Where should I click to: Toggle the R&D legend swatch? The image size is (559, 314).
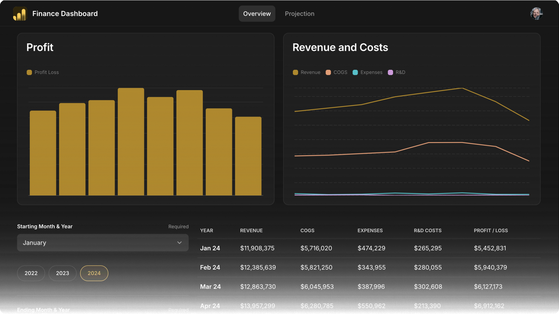click(390, 72)
